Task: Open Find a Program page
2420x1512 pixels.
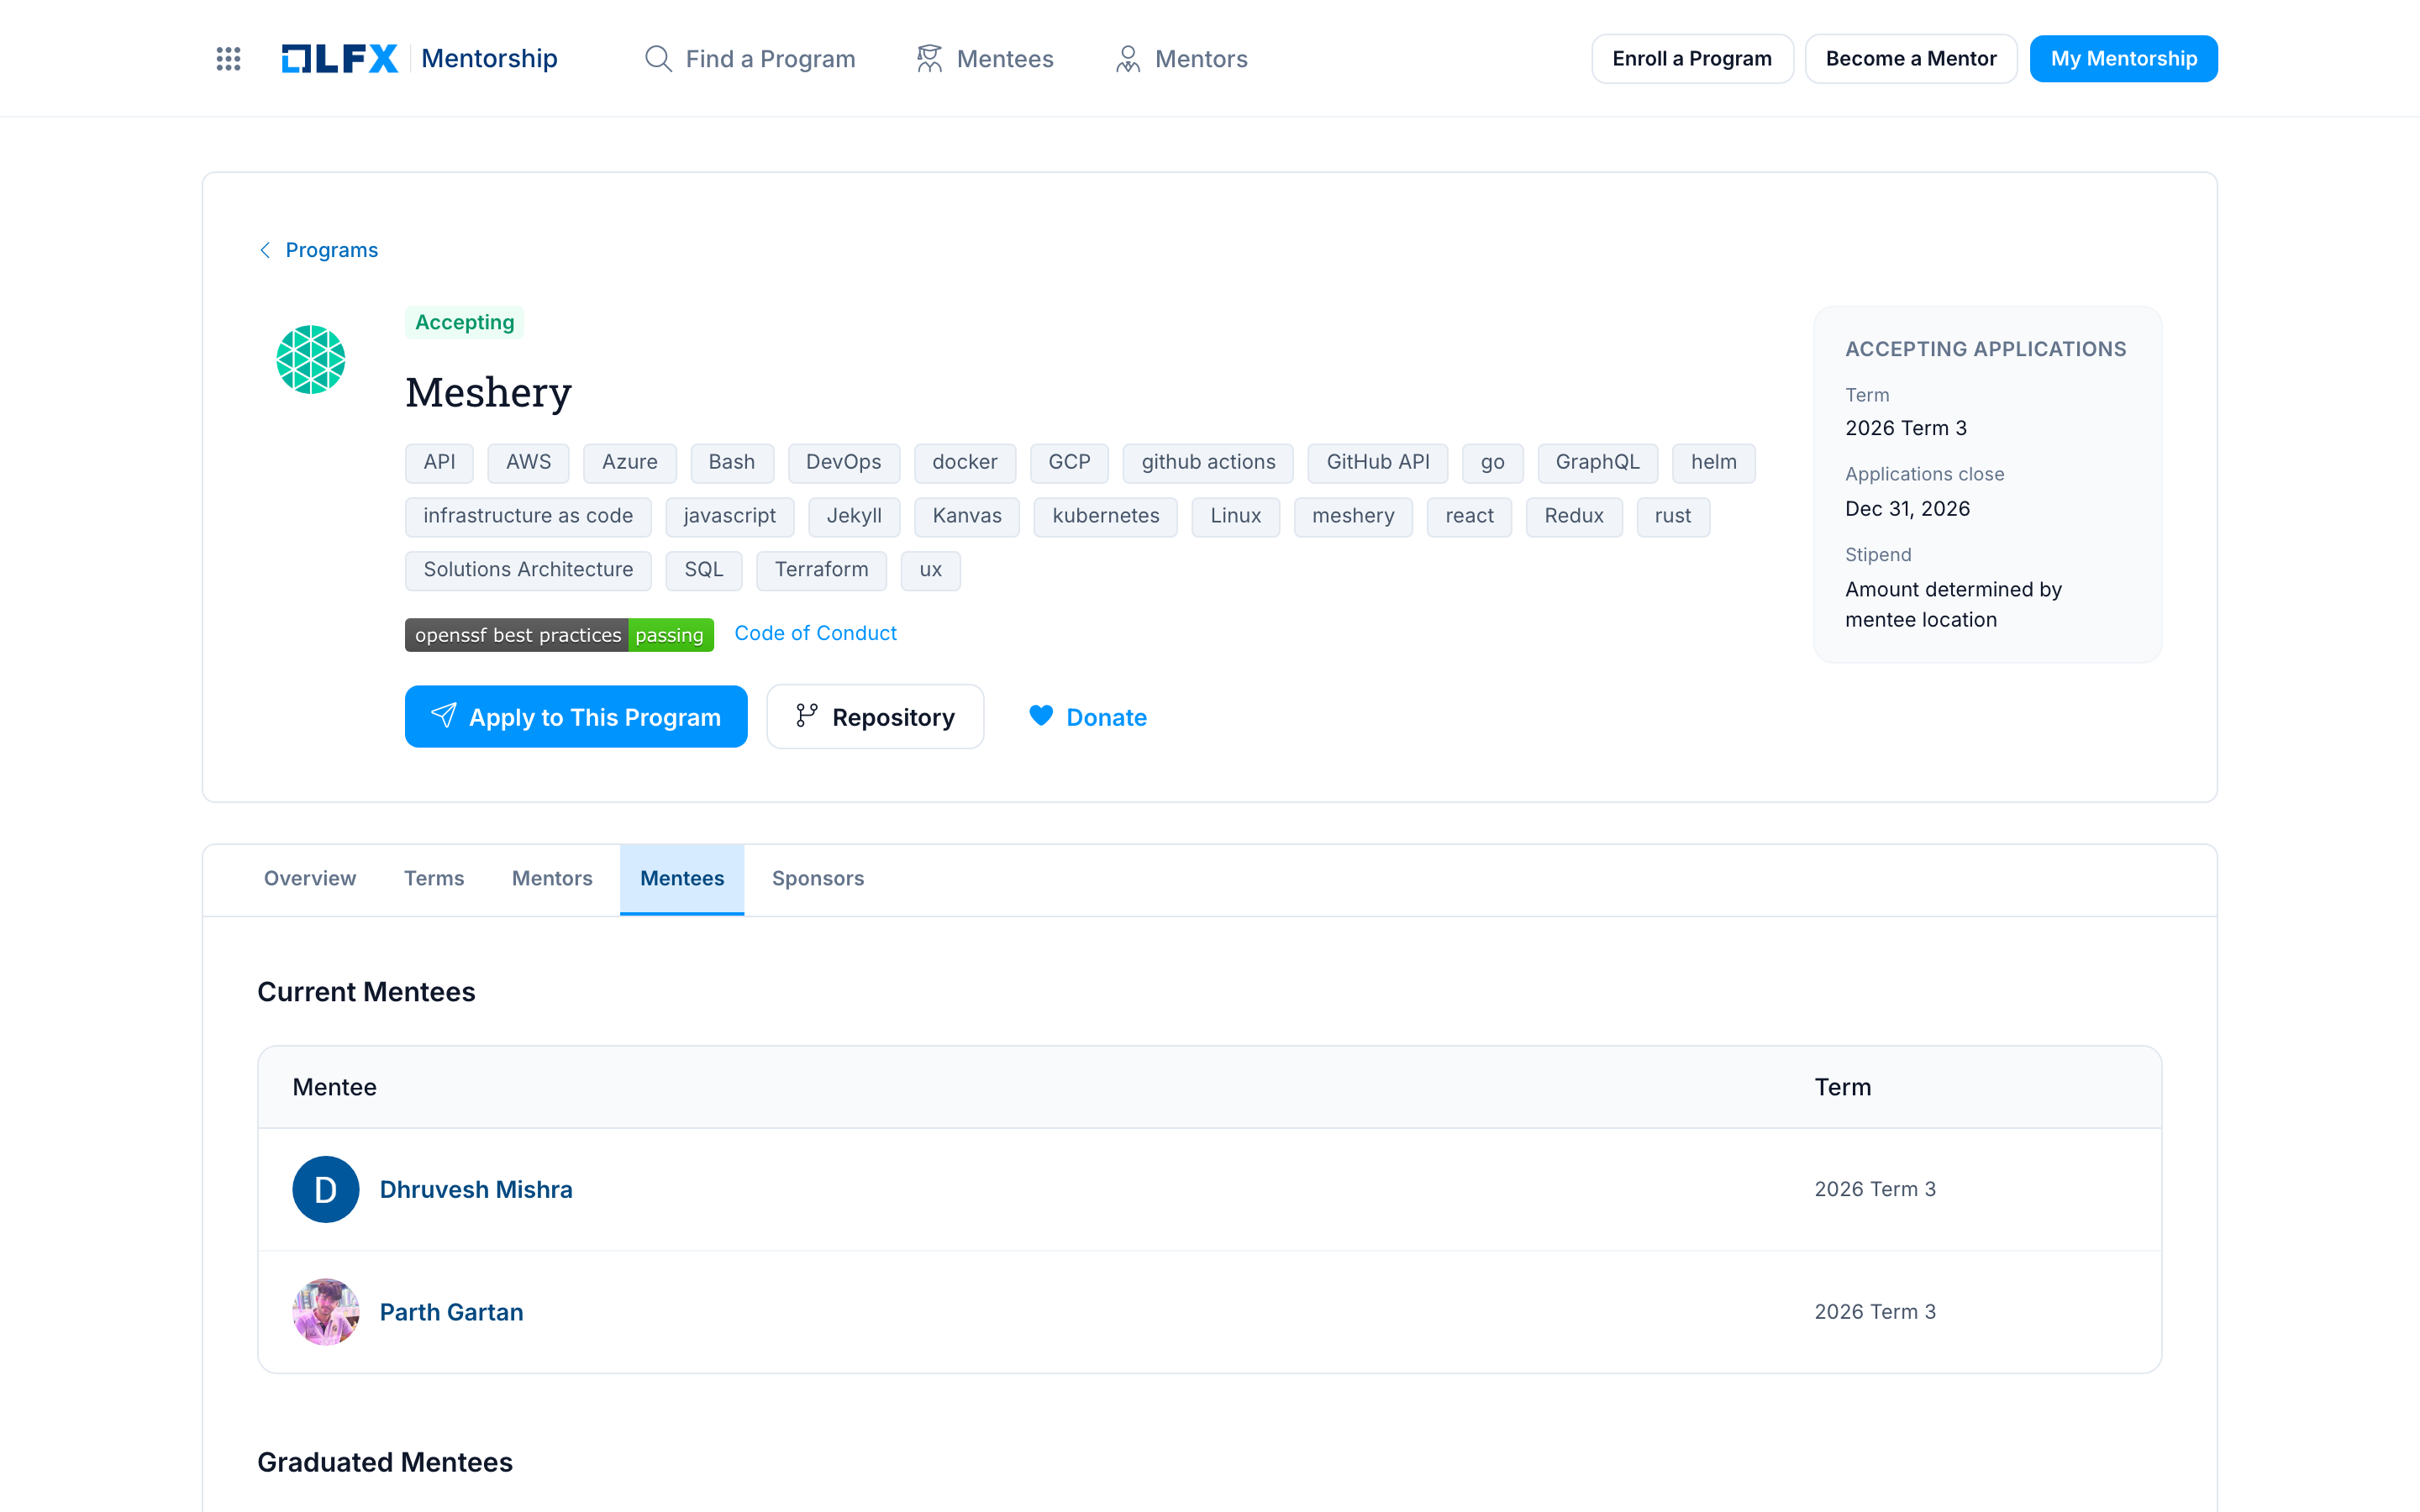Action: [750, 59]
